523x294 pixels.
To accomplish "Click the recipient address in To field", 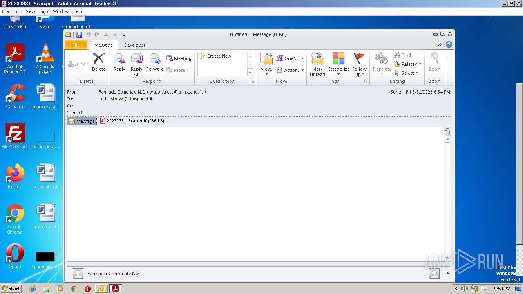I will coord(125,99).
